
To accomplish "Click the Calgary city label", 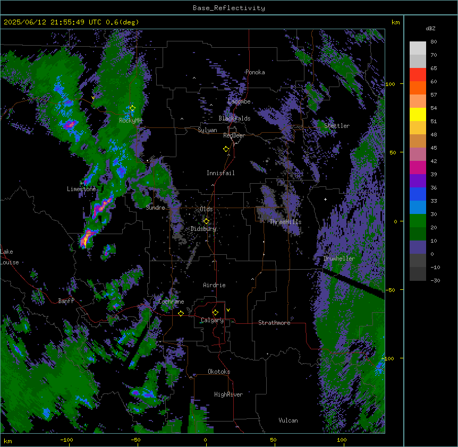I will coord(213,320).
